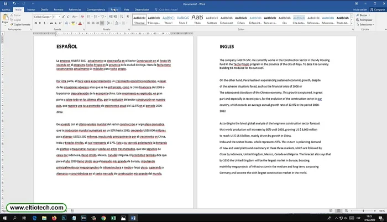Toggle italic formatting with K
The height and width of the screenshot is (222, 387).
(40, 24)
